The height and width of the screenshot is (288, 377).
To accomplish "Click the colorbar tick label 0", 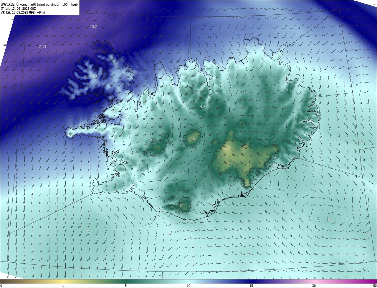I will 1,286.
